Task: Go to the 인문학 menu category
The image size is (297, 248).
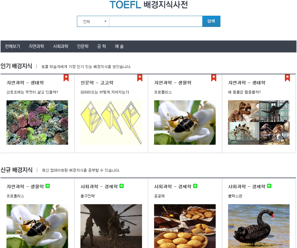Action: [x=83, y=46]
